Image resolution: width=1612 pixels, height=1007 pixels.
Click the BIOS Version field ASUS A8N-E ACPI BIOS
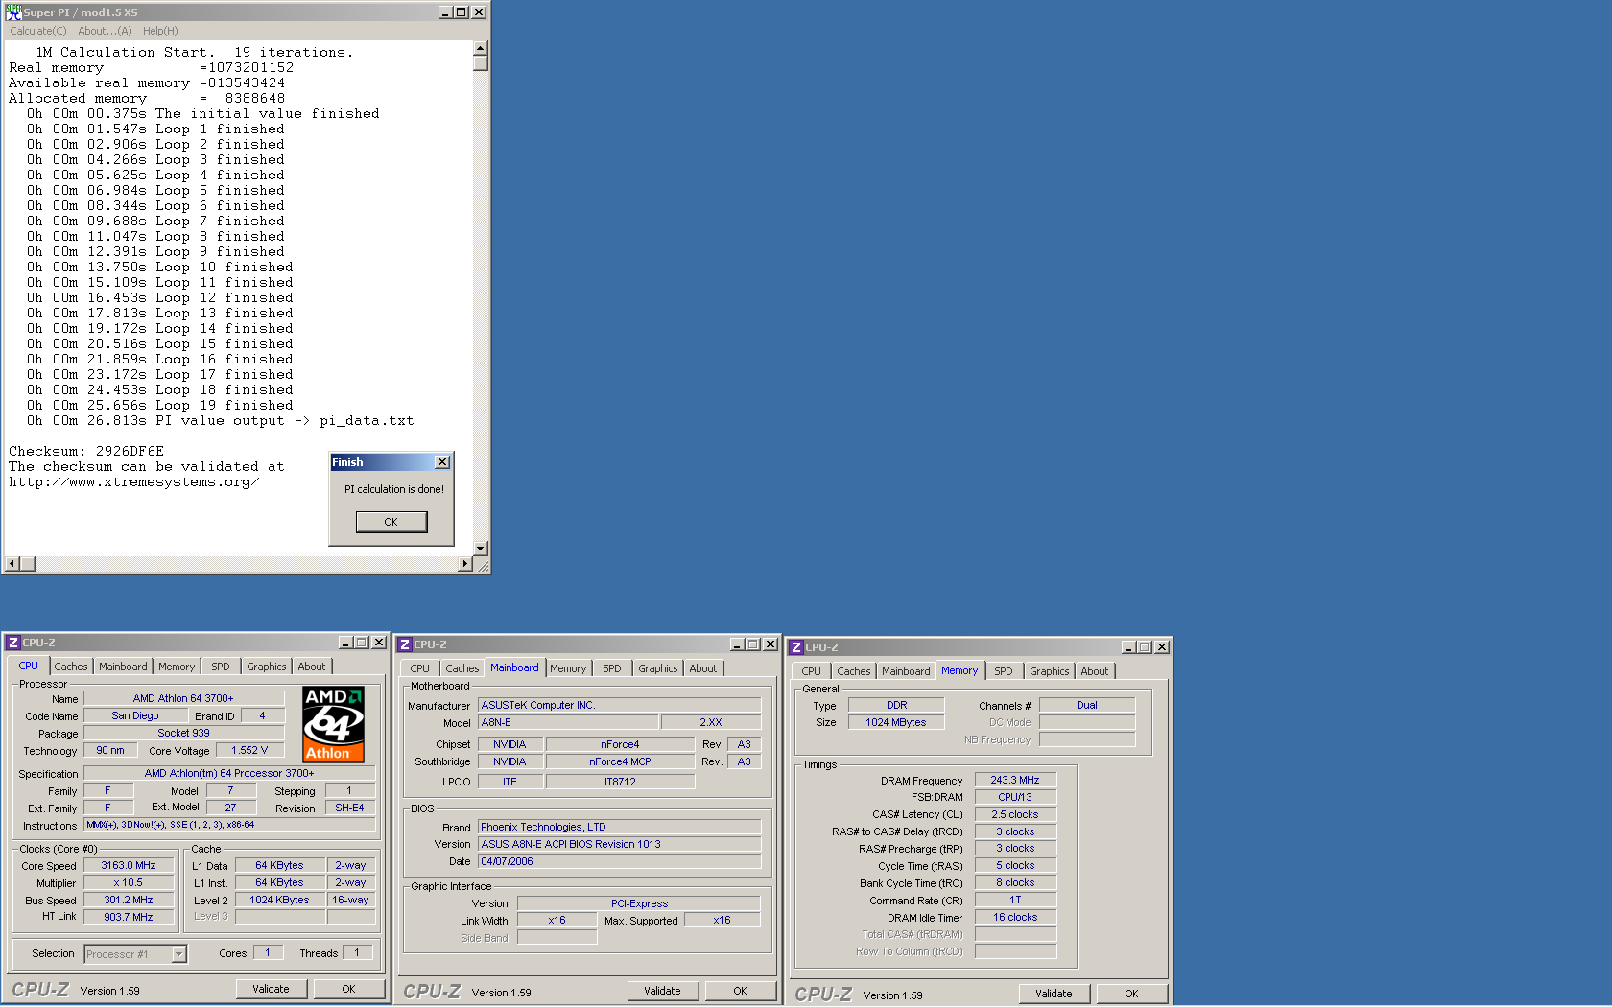(x=620, y=844)
